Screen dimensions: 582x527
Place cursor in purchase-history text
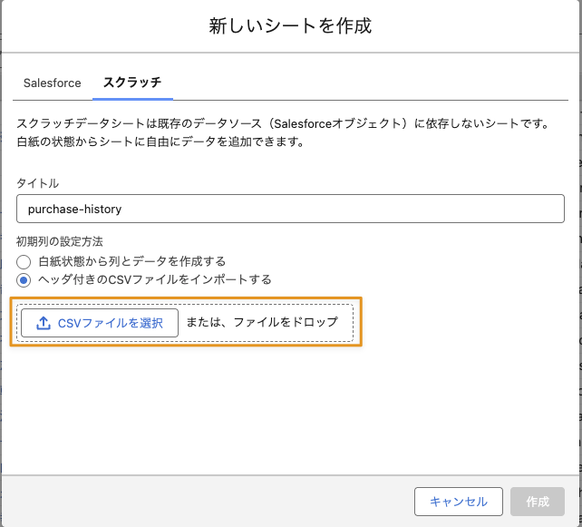[74, 210]
